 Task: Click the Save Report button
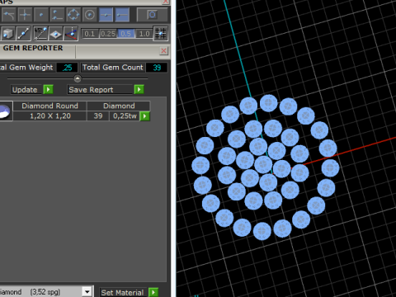coord(100,90)
